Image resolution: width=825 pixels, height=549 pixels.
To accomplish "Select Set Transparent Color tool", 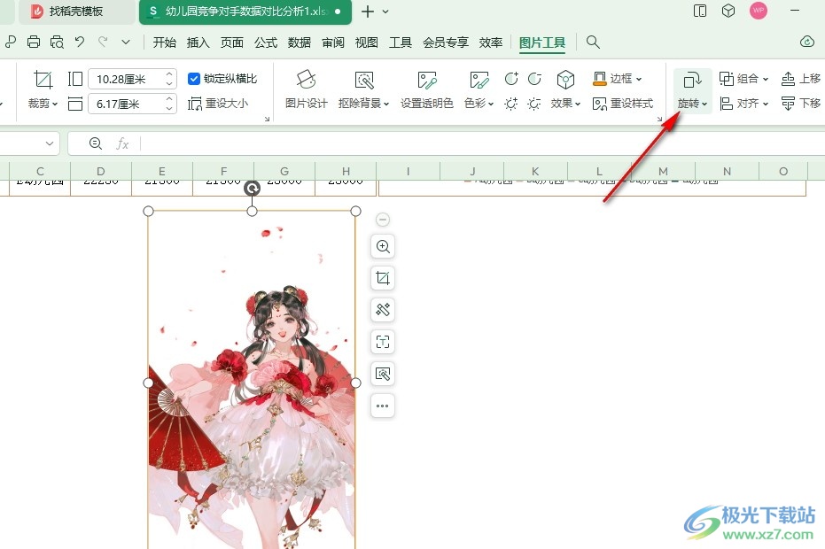I will [x=427, y=90].
